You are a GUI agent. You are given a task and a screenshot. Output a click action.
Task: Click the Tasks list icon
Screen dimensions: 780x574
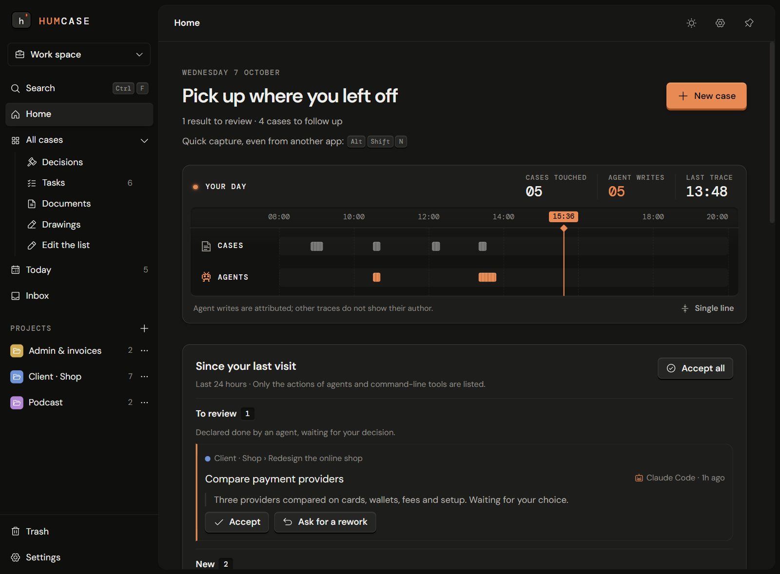click(x=32, y=183)
